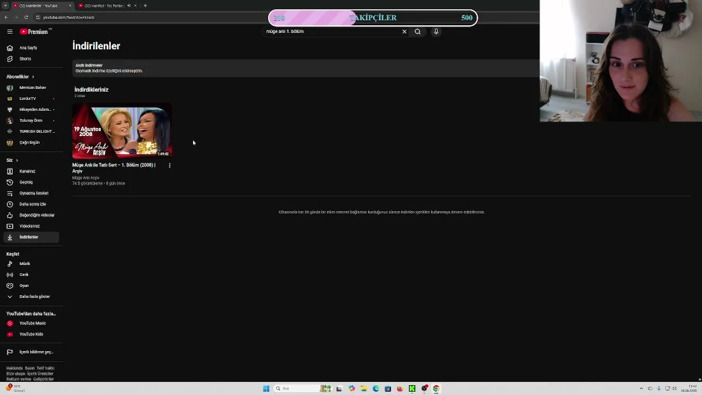This screenshot has height=395, width=702.
Task: Open the Hikayeden Adam subscription
Action: point(31,110)
